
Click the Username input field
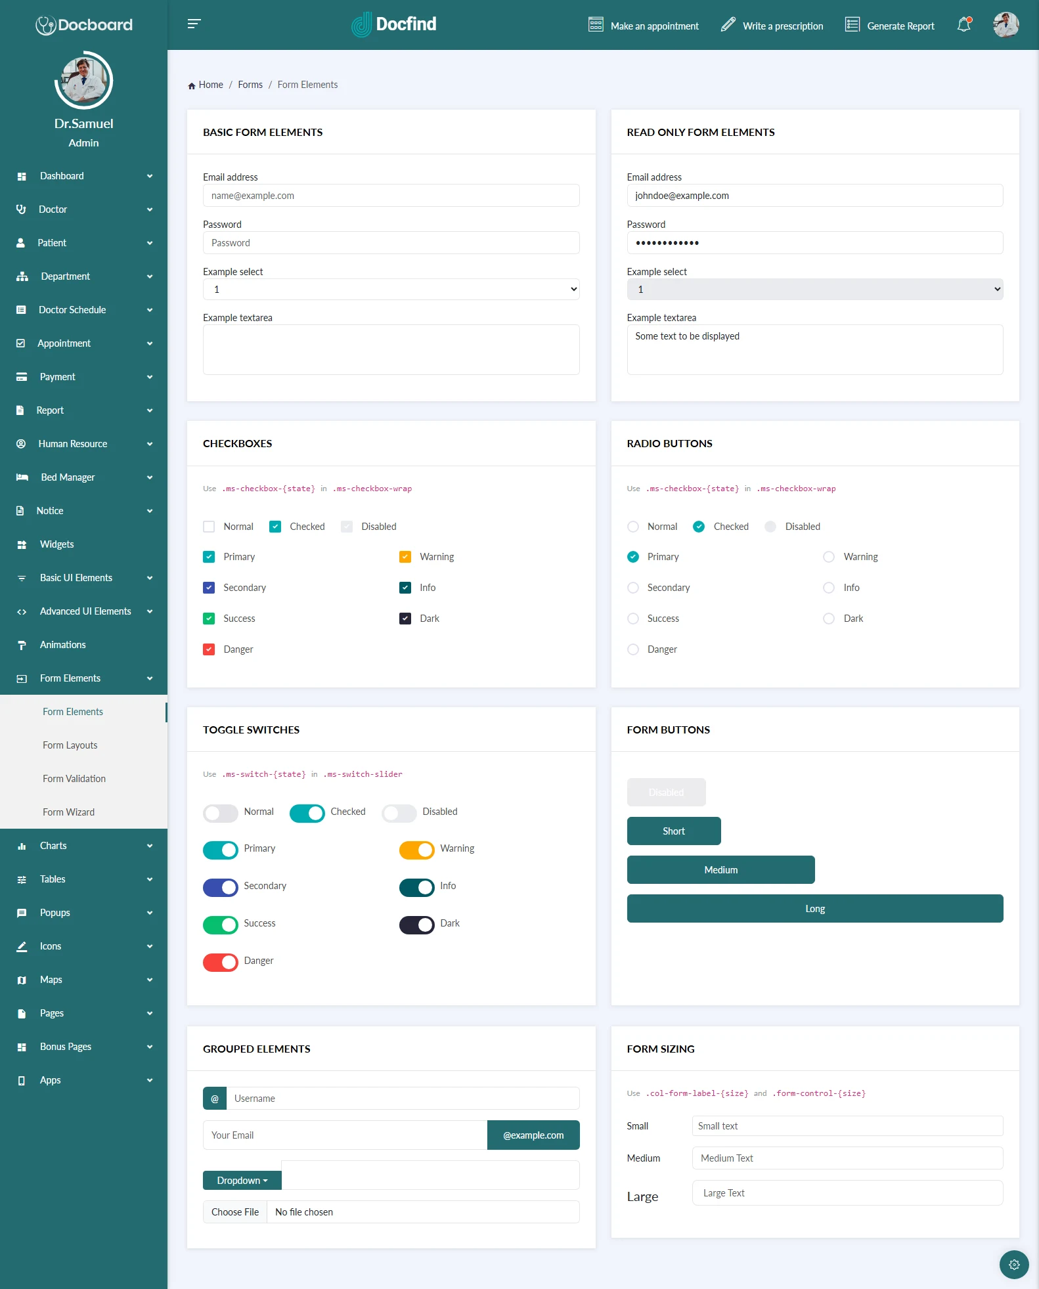pos(403,1099)
